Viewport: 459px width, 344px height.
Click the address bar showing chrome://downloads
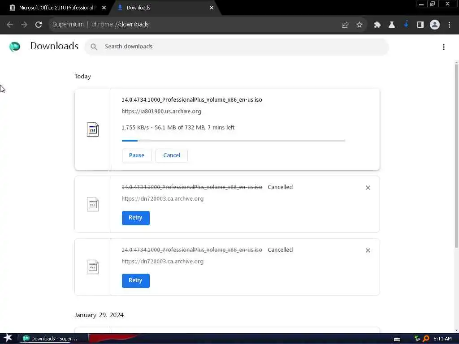193,25
